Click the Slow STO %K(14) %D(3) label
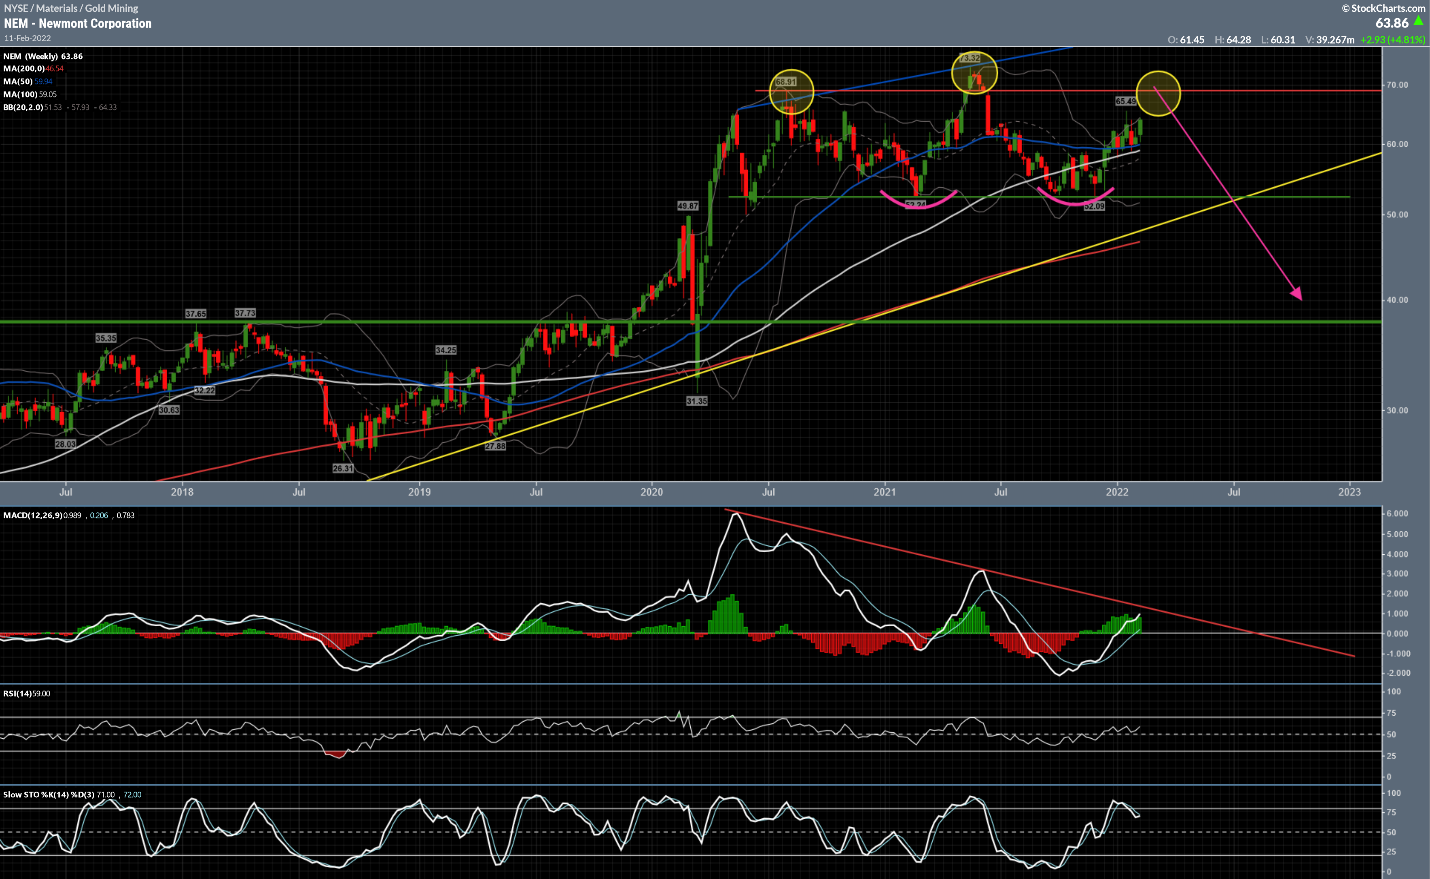 pyautogui.click(x=49, y=795)
